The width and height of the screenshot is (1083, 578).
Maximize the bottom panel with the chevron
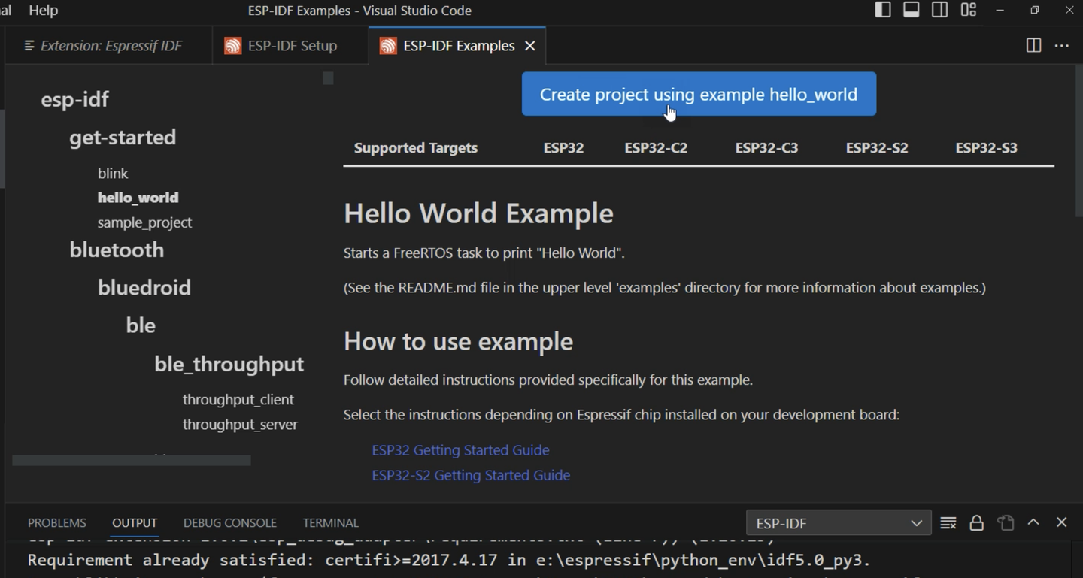[1033, 522]
